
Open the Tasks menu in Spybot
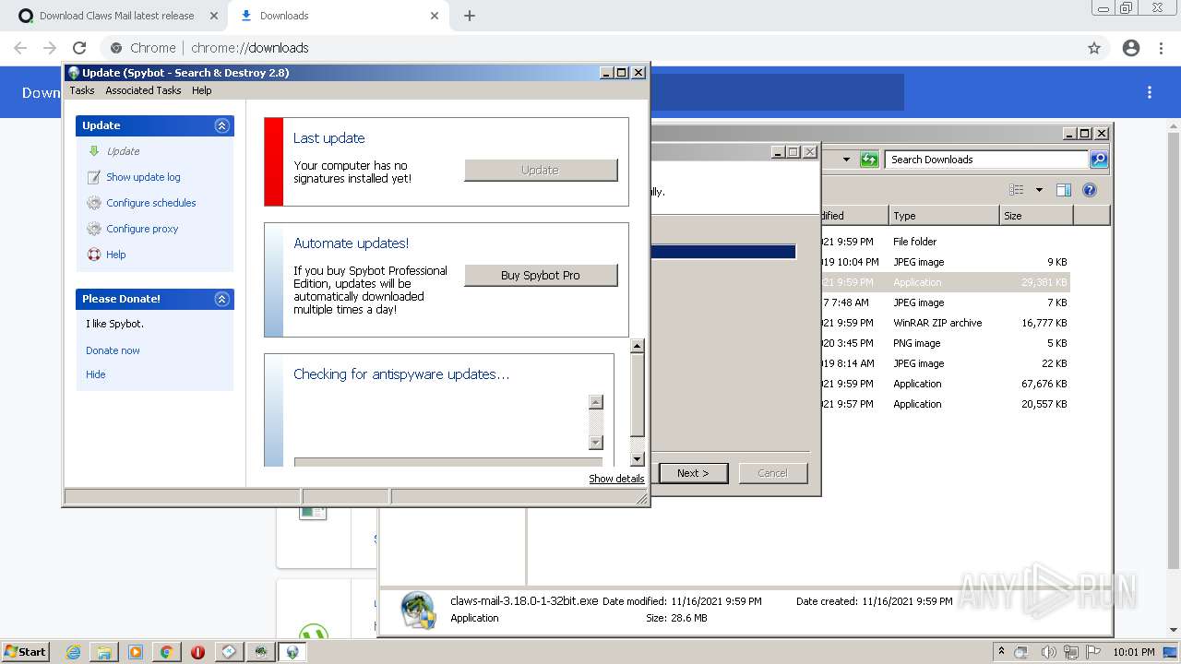[82, 90]
